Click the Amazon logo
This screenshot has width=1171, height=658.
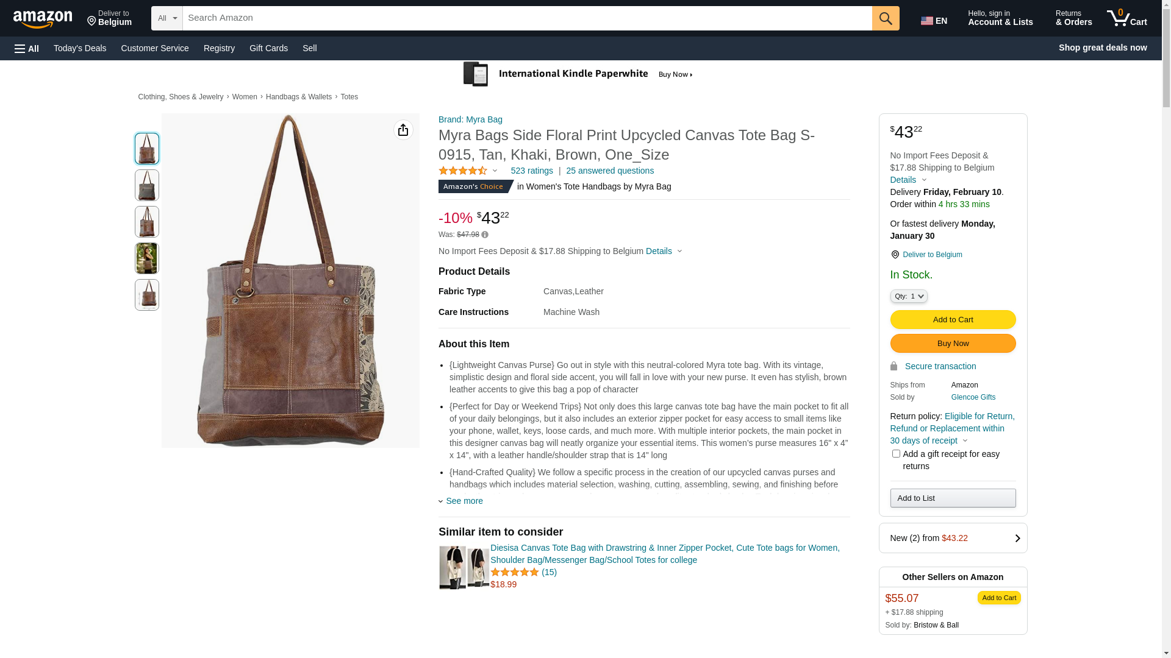click(43, 19)
